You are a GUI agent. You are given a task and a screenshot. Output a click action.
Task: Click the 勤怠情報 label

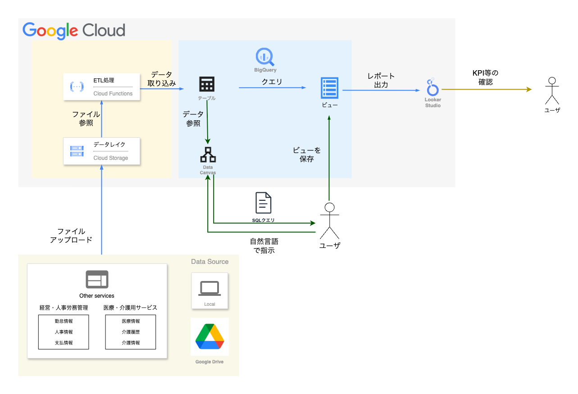tap(64, 321)
